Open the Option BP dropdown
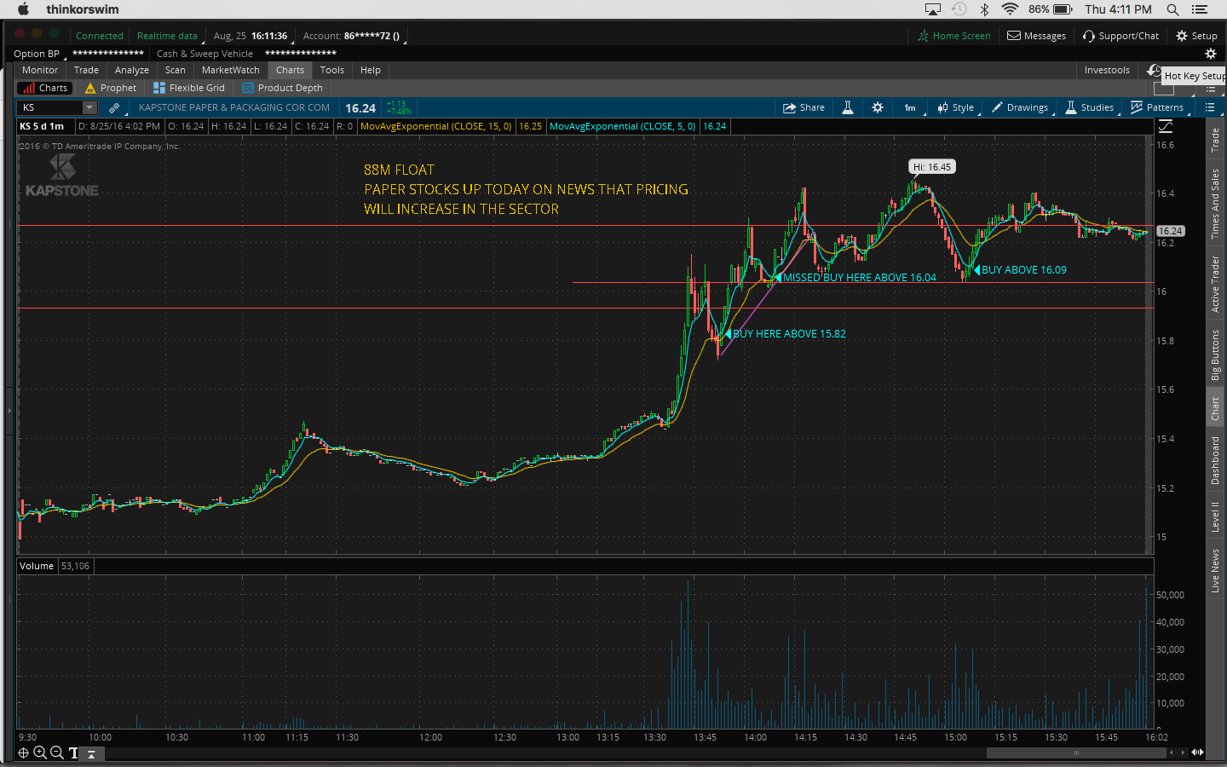The image size is (1227, 767). click(38, 54)
